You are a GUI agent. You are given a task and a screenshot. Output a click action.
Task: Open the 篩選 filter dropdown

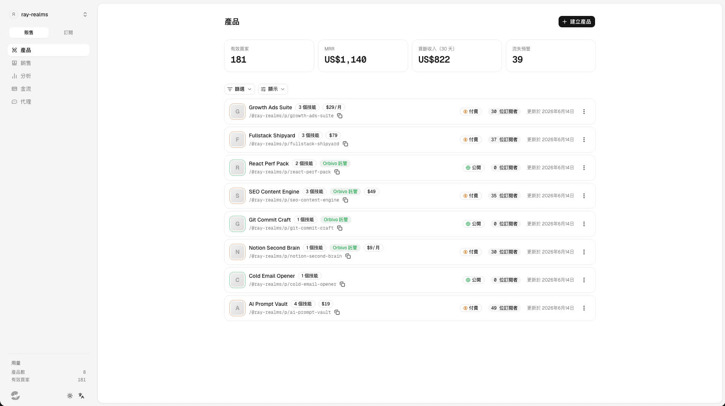tap(239, 89)
